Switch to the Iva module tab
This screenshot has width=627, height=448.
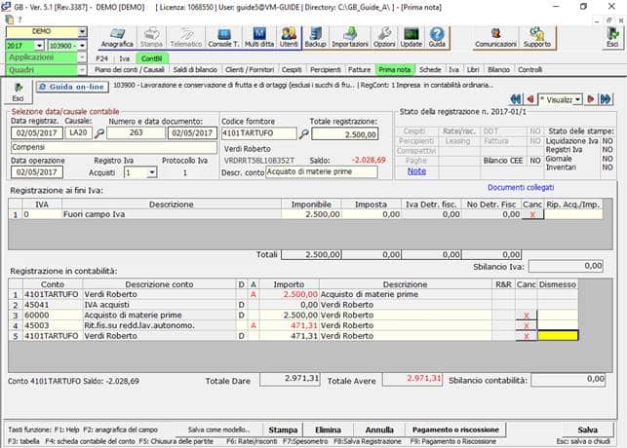[x=125, y=58]
